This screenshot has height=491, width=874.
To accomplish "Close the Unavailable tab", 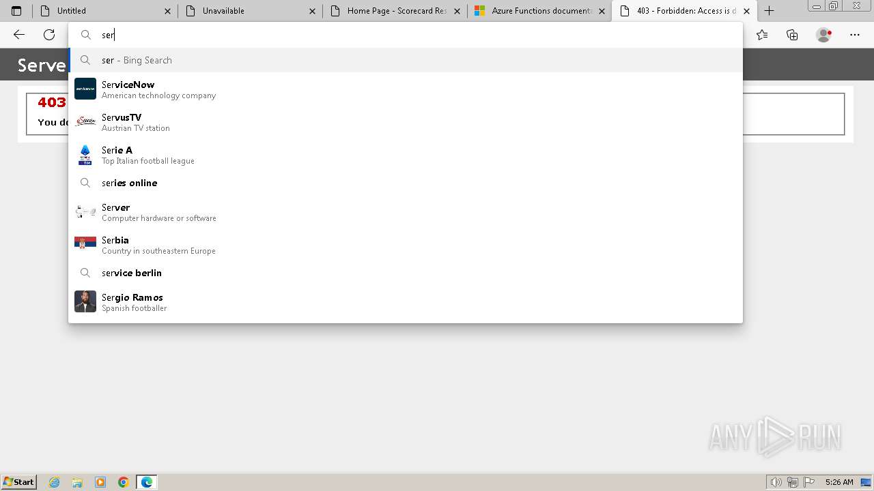I will [313, 11].
